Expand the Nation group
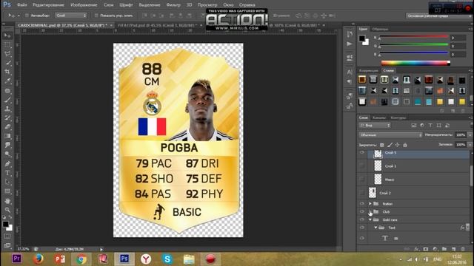Screen dimensions: 474x266 tap(370, 204)
